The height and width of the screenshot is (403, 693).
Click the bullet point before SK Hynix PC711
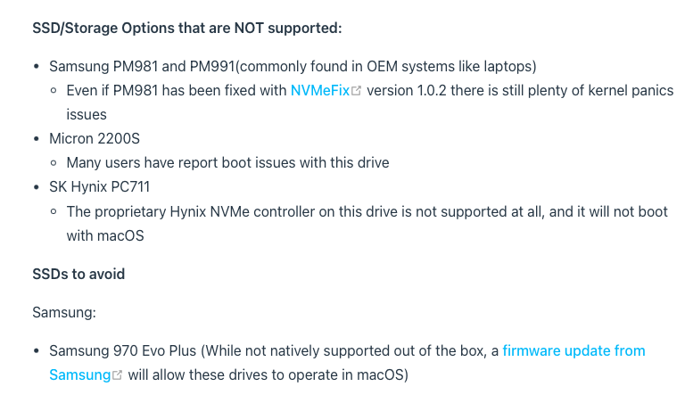point(37,187)
